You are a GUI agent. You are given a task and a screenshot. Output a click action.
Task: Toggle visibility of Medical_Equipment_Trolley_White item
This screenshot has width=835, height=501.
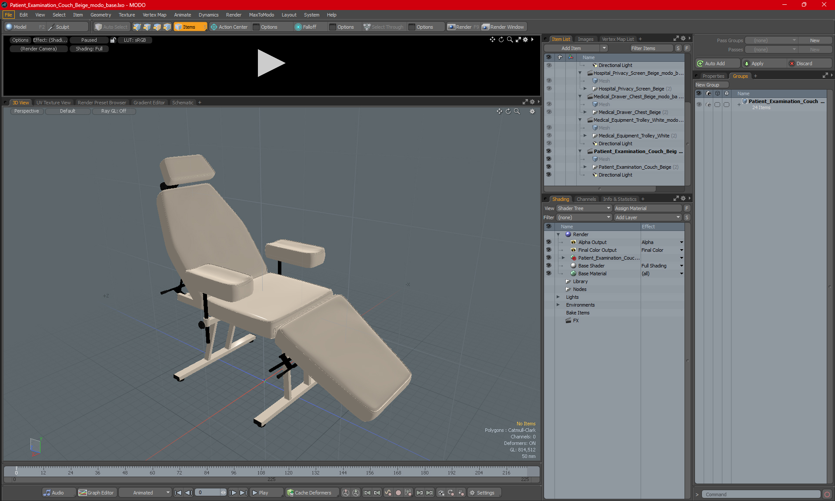click(548, 136)
